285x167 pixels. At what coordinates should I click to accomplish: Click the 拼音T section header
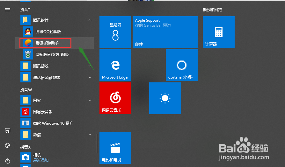pos(25,10)
